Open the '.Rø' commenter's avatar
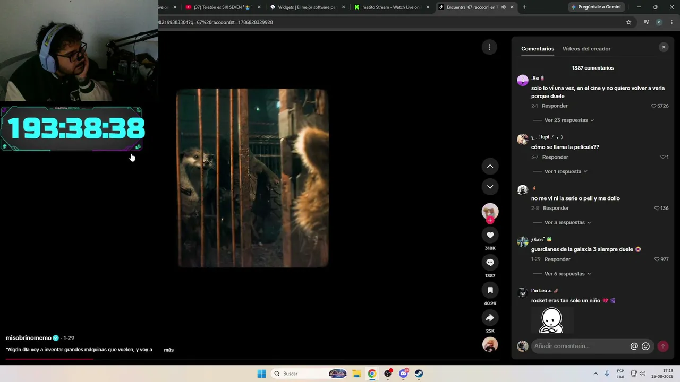 click(523, 80)
